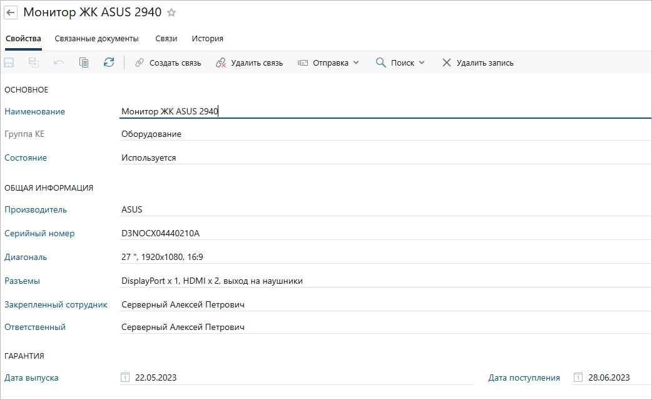Image resolution: width=652 pixels, height=400 pixels.
Task: Expand the Поиск dropdown
Action: pyautogui.click(x=400, y=62)
